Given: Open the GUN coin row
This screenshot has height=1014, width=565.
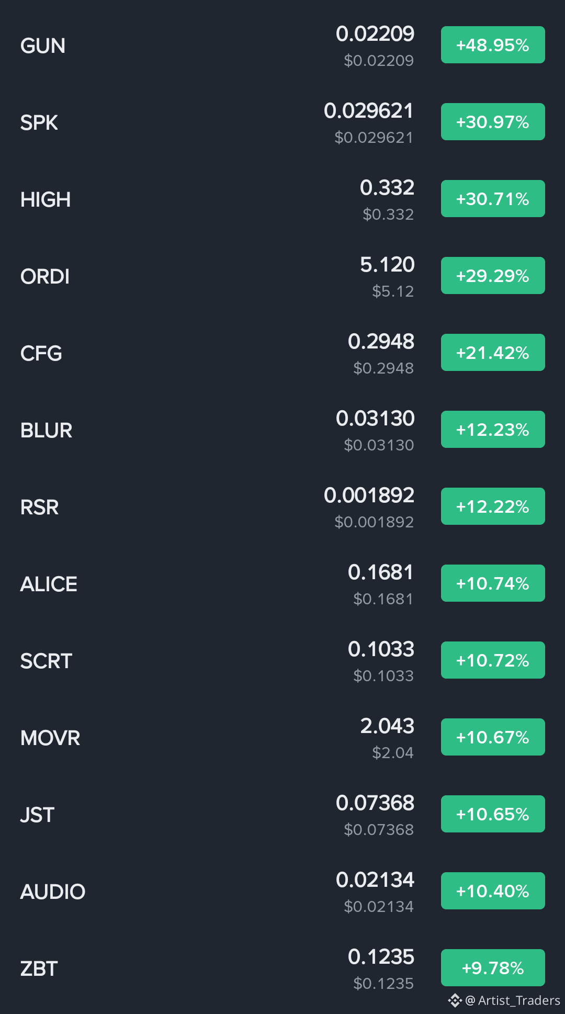Looking at the screenshot, I should click(282, 46).
